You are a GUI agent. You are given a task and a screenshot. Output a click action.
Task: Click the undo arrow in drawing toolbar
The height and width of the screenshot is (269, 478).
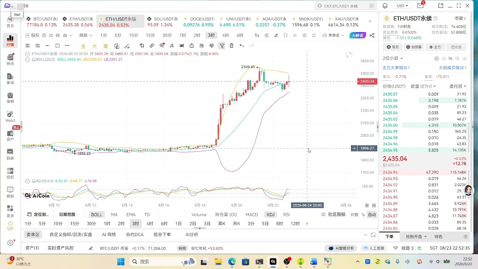(242, 46)
